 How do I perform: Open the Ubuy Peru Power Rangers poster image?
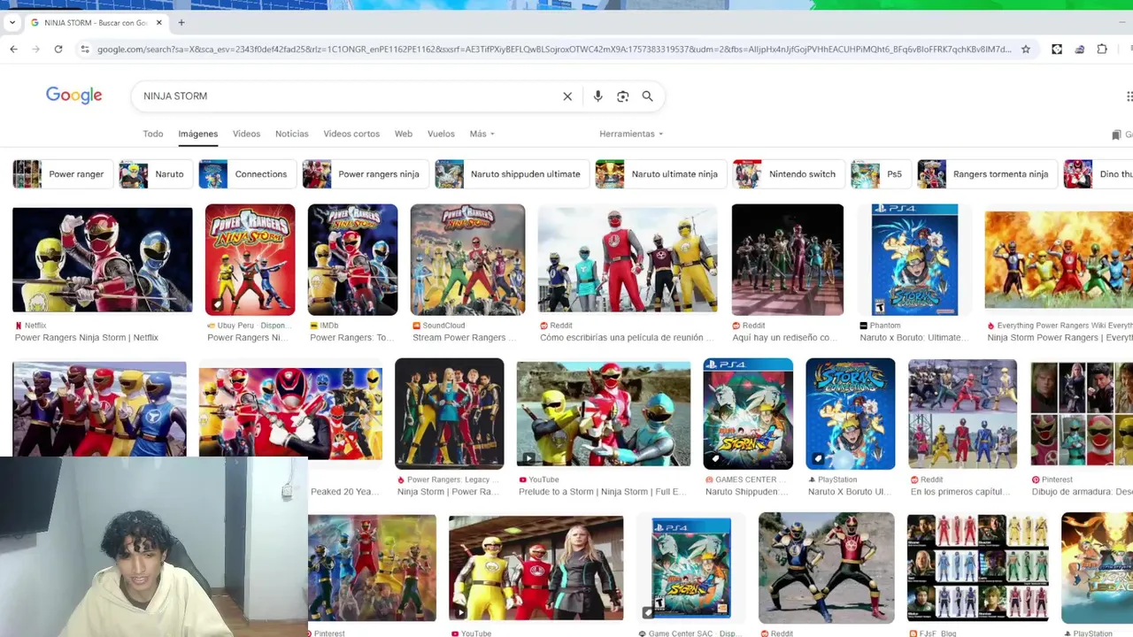pyautogui.click(x=250, y=259)
